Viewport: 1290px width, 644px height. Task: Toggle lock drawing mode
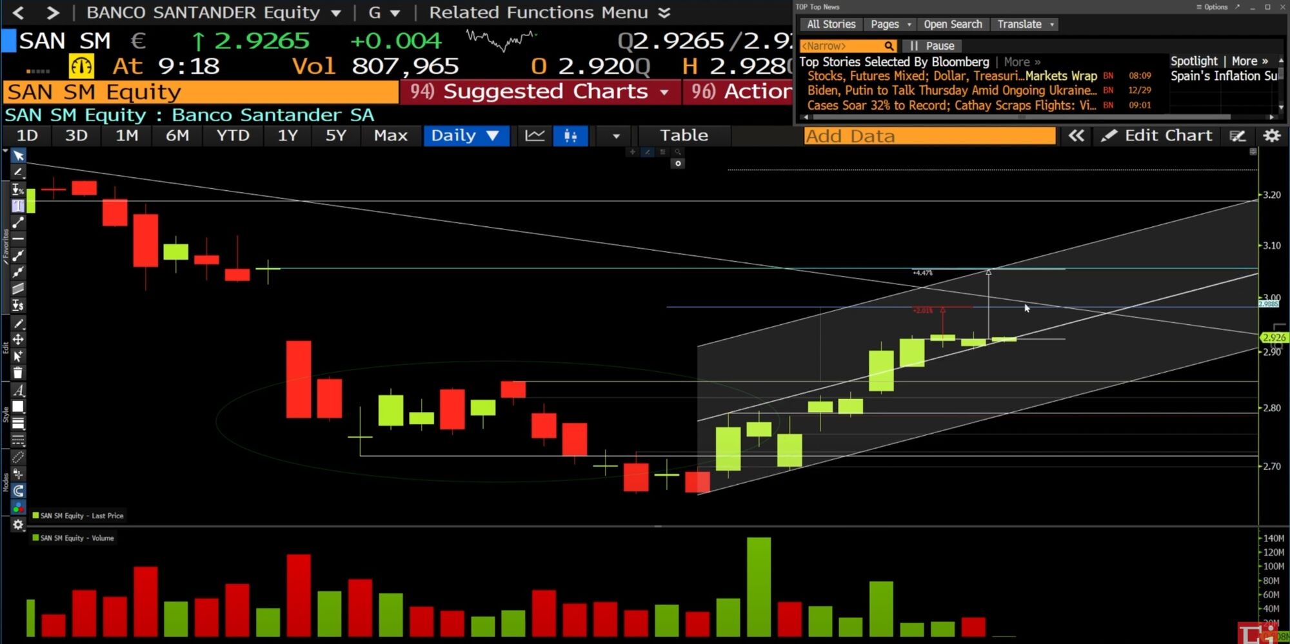coord(18,474)
